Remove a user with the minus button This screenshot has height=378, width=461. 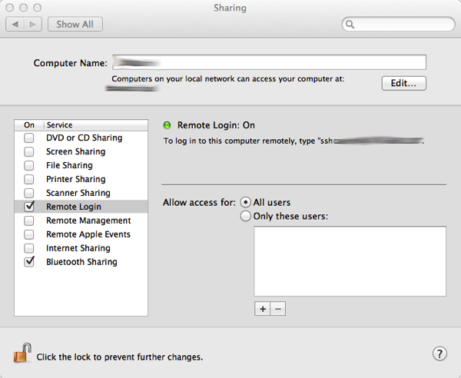pyautogui.click(x=278, y=309)
